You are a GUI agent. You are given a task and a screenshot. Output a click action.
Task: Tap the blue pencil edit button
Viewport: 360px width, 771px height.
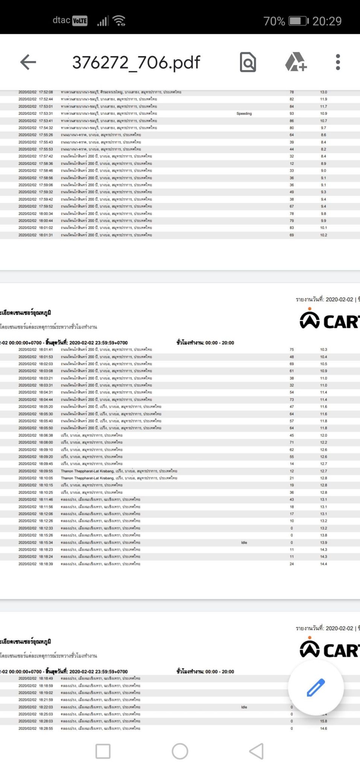pos(316,687)
